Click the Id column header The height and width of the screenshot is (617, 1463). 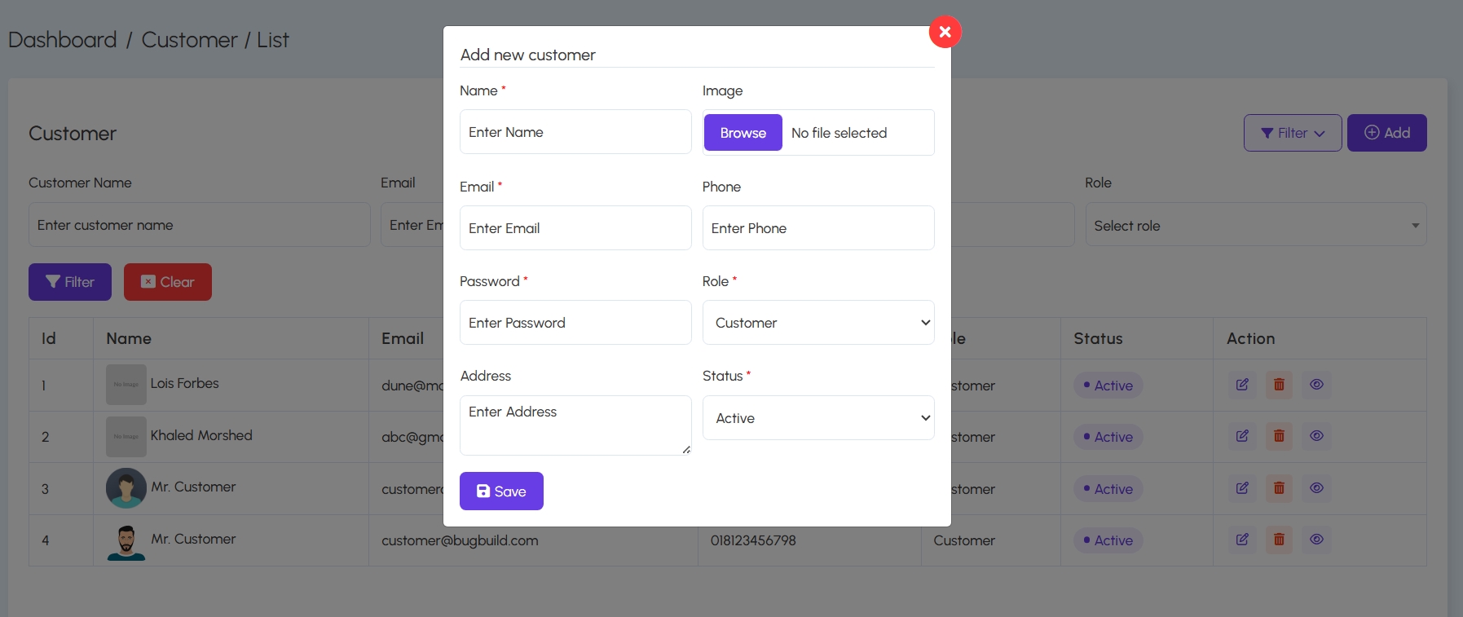point(49,338)
